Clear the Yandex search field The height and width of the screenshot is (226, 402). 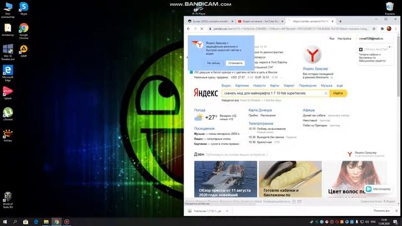[x=326, y=94]
